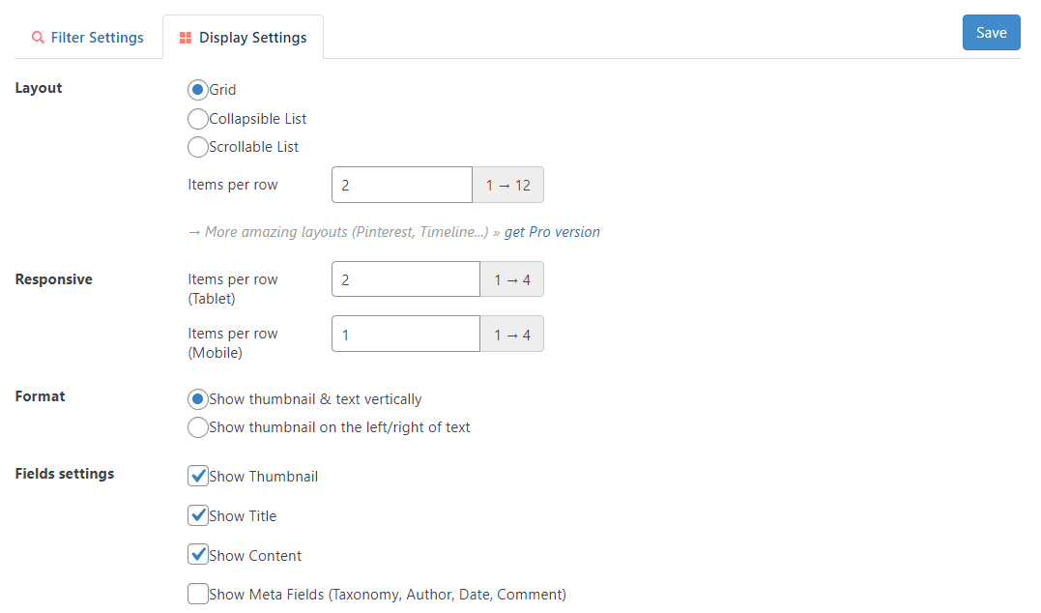Click the Save button
1041x613 pixels.
[991, 32]
